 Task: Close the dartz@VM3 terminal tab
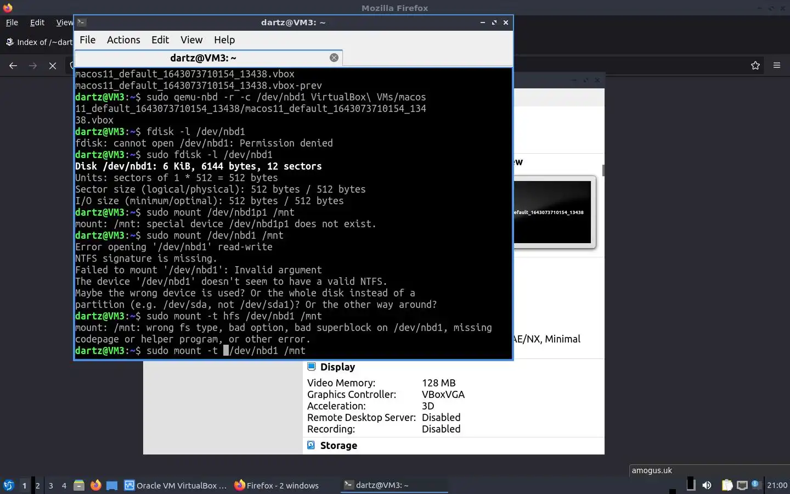click(334, 58)
